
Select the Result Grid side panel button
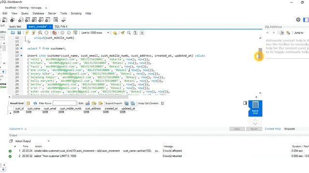click(x=255, y=108)
